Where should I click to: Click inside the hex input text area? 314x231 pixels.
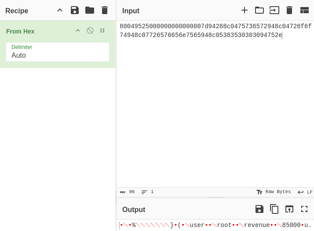(x=215, y=104)
